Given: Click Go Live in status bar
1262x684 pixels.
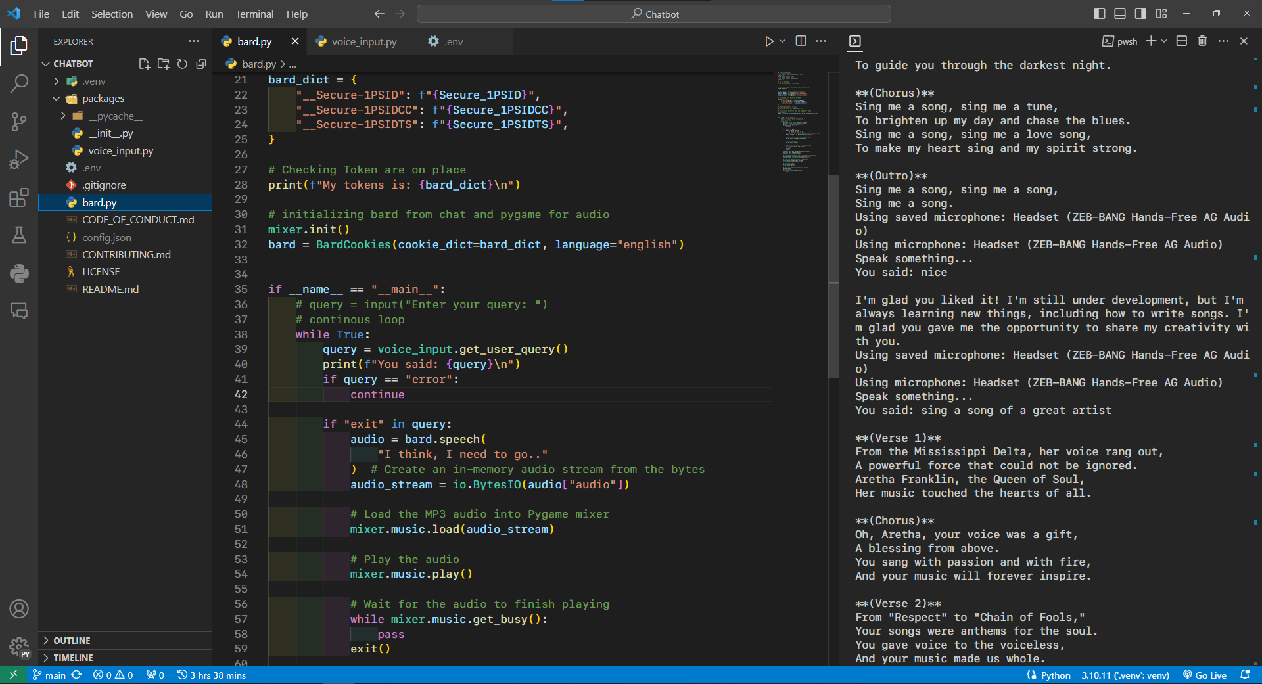Looking at the screenshot, I should coord(1205,675).
